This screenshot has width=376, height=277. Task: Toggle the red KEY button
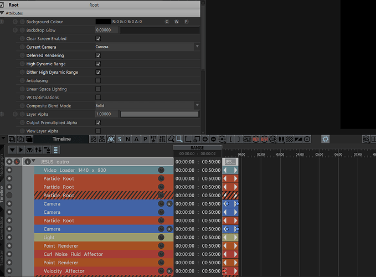coord(256,139)
